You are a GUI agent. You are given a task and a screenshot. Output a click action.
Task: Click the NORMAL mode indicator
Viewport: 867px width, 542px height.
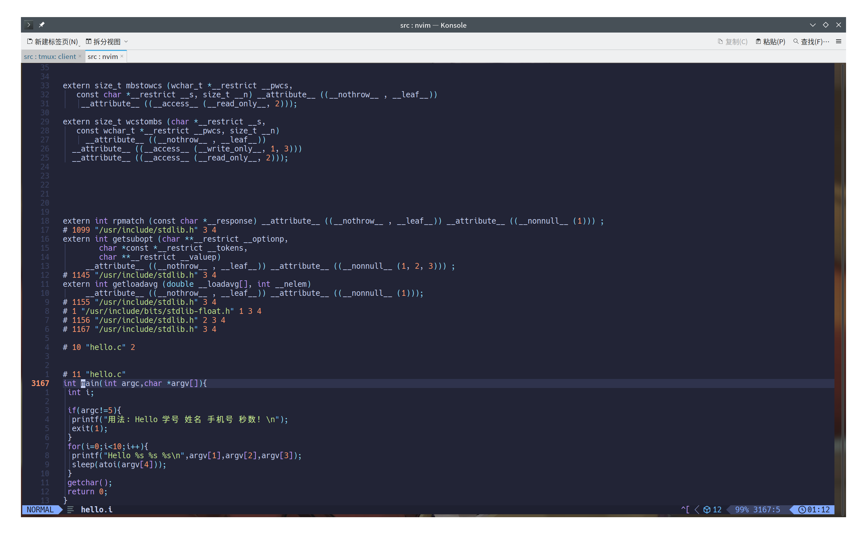point(40,509)
